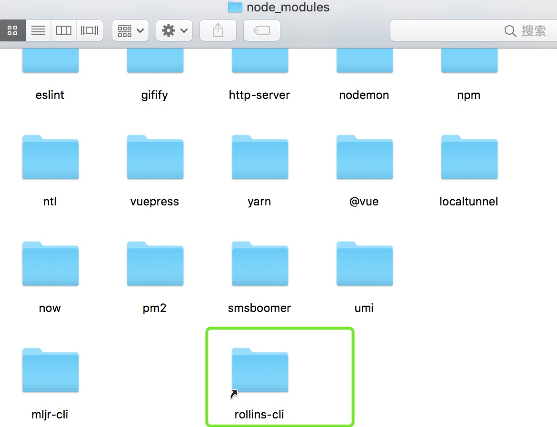This screenshot has height=427, width=557.
Task: Click the nodemon folder name
Action: pos(364,95)
